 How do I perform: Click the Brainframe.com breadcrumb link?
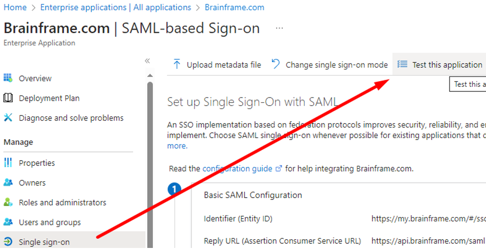(x=235, y=7)
